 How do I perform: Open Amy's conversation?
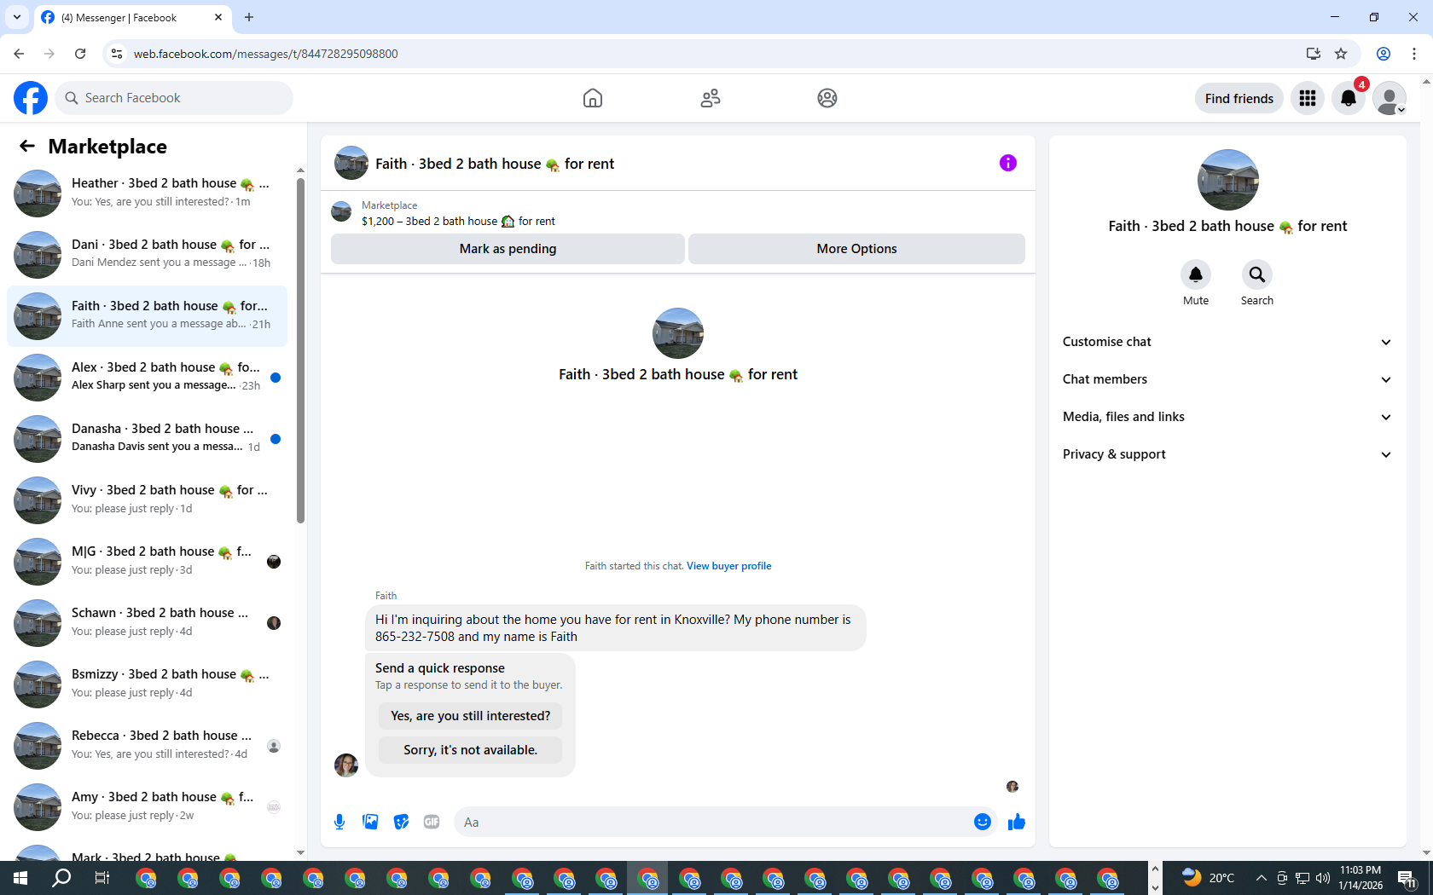(x=147, y=807)
